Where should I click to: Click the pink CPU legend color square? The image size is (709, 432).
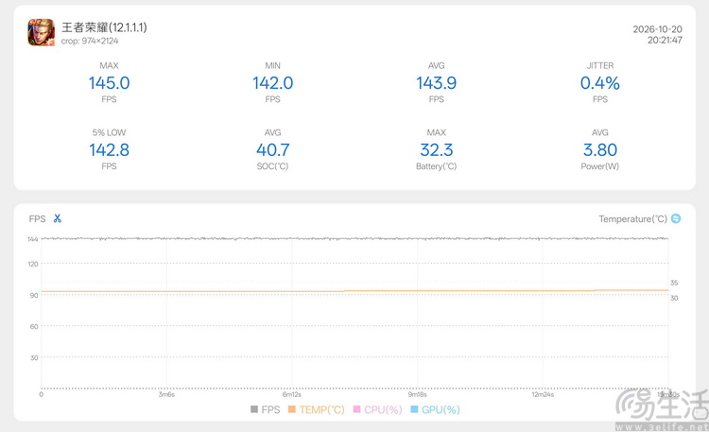coord(356,409)
